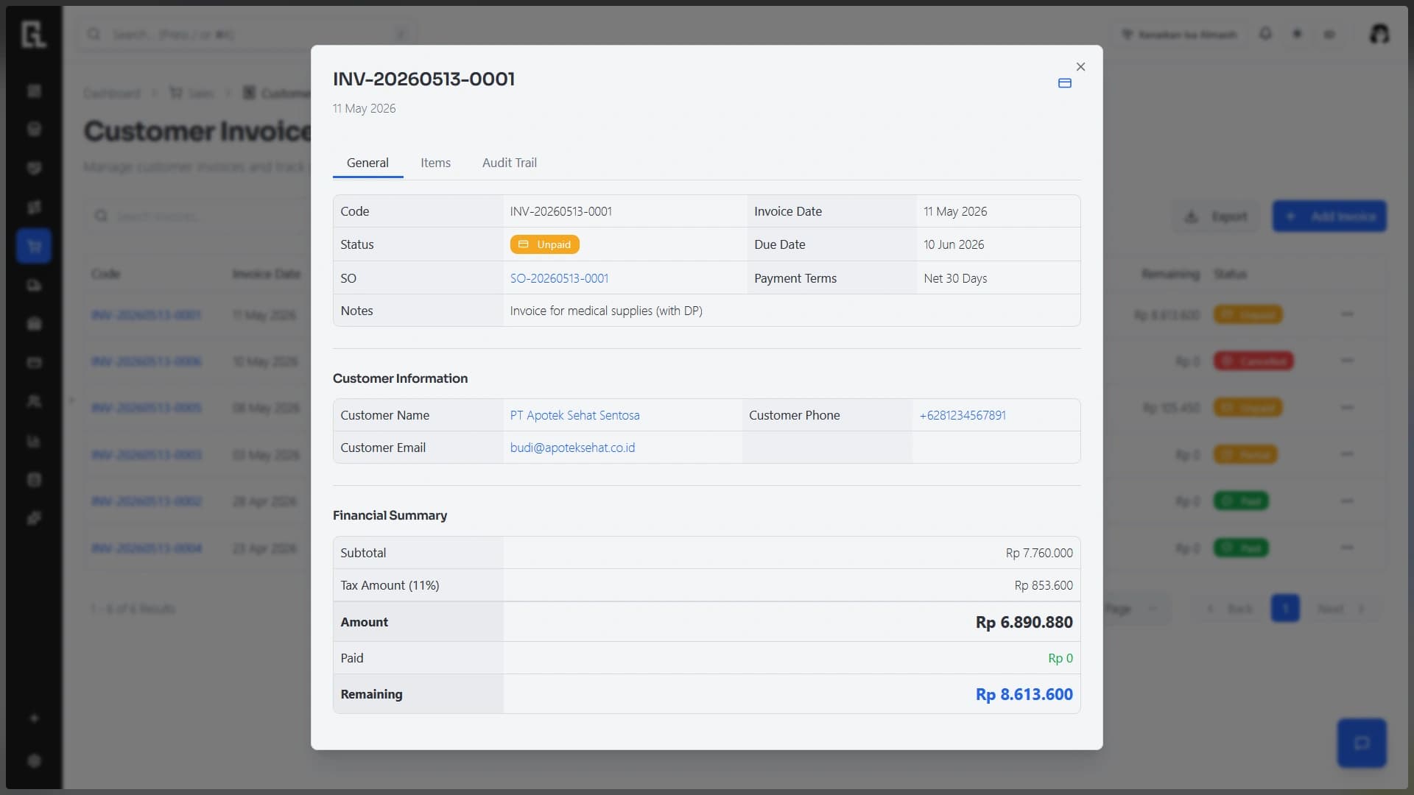This screenshot has width=1414, height=795.
Task: Click customer phone number +6281234567891
Action: (x=963, y=415)
